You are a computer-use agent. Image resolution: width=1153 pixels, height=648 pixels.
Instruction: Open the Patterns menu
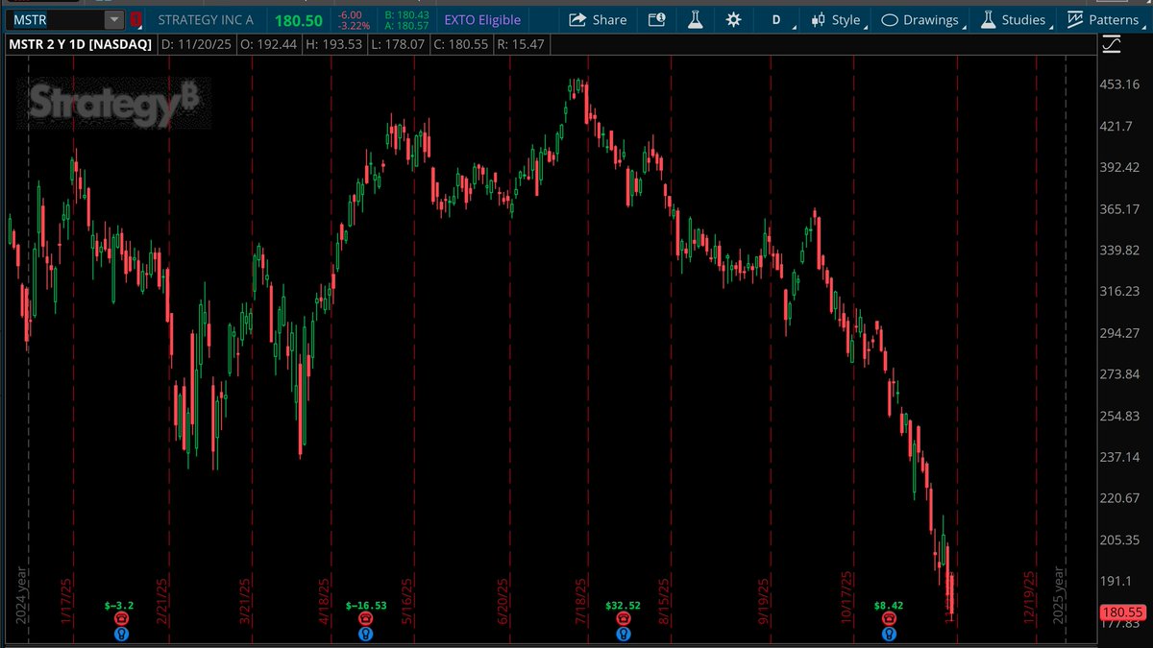coord(1103,19)
